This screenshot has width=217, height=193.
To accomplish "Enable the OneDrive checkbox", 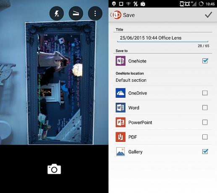I will point(205,93).
